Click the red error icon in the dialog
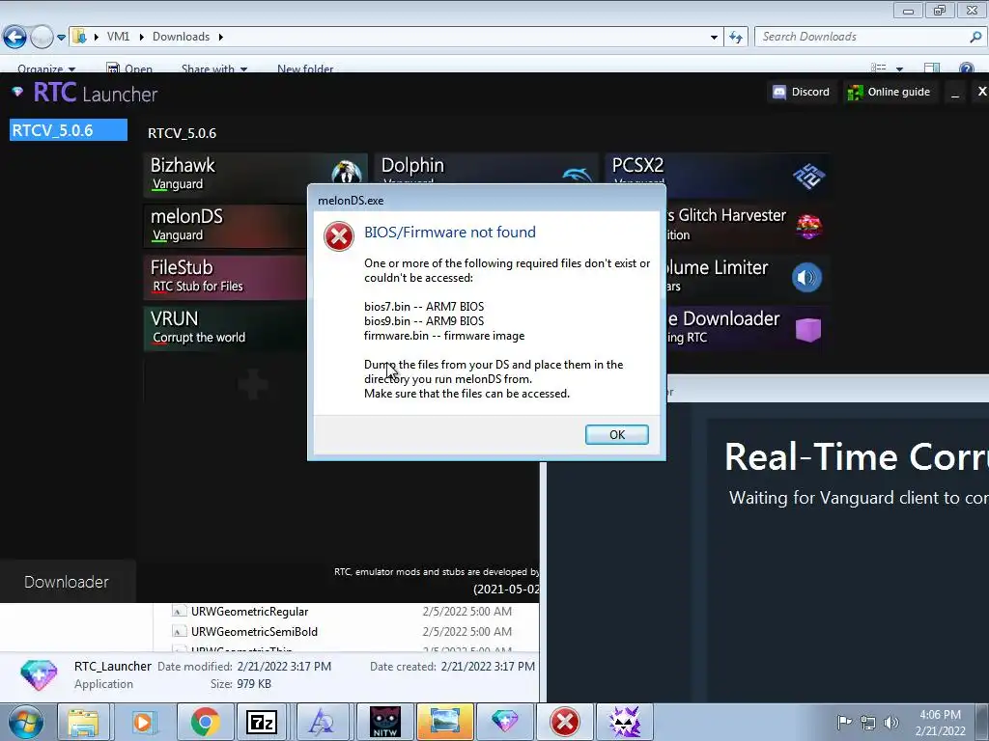The width and height of the screenshot is (989, 741). tap(339, 237)
